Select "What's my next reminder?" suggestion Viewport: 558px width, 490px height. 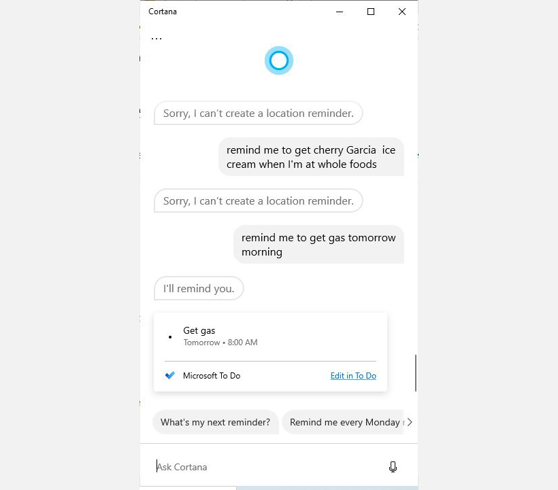click(215, 422)
